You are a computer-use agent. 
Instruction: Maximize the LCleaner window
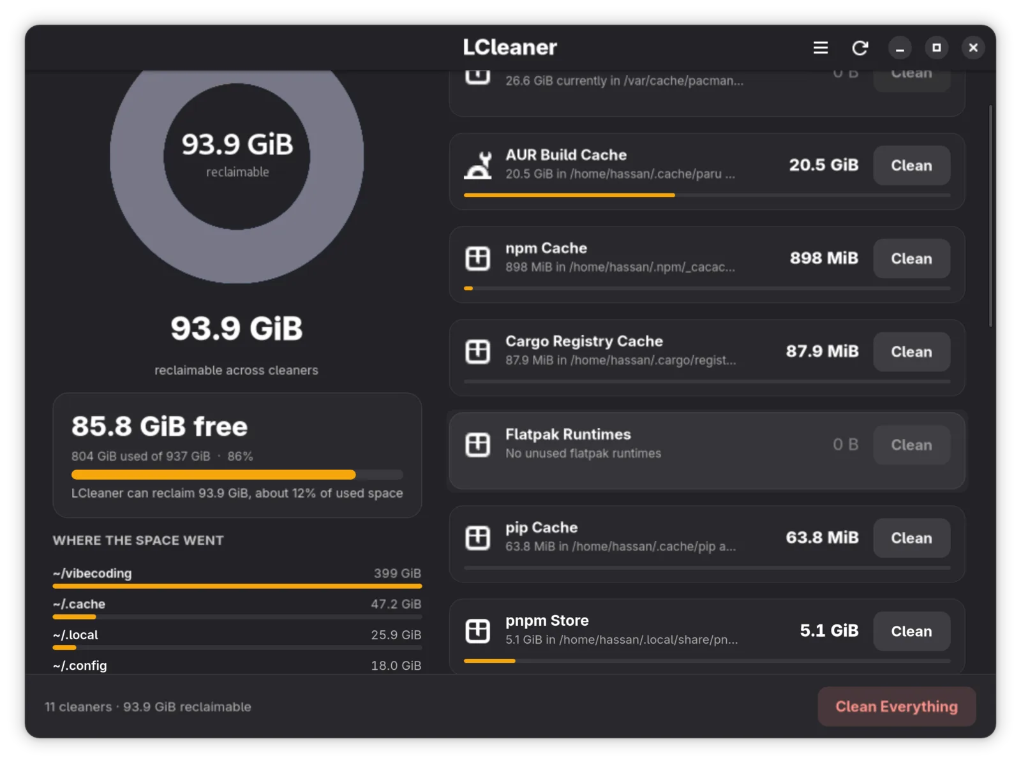[936, 48]
